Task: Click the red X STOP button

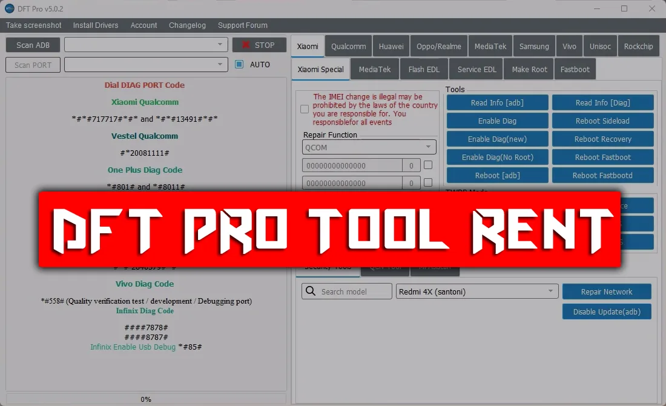Action: 259,45
